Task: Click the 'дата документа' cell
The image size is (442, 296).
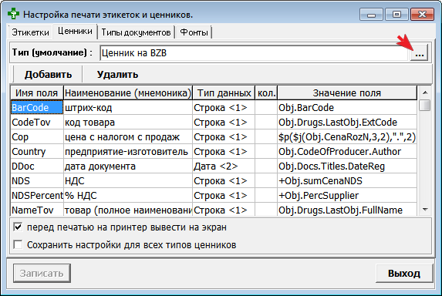Action: [x=128, y=166]
